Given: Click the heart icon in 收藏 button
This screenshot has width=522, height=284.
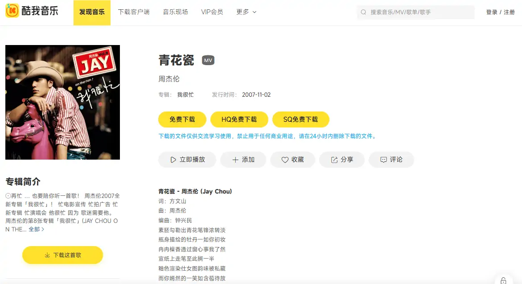Looking at the screenshot, I should (285, 160).
